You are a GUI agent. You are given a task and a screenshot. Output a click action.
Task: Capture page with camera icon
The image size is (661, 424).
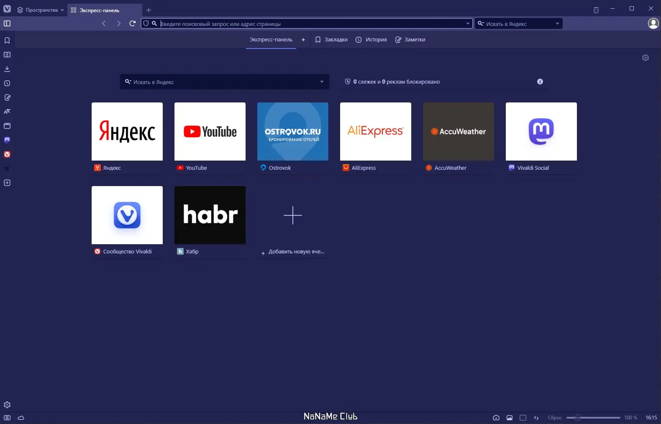point(496,418)
